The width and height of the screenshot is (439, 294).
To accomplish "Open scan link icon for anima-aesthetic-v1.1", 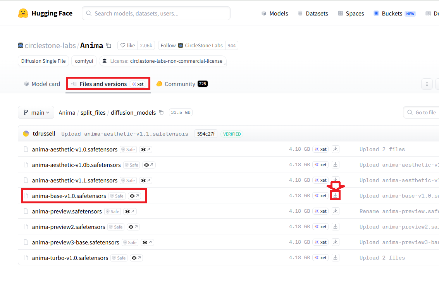I will [146, 181].
